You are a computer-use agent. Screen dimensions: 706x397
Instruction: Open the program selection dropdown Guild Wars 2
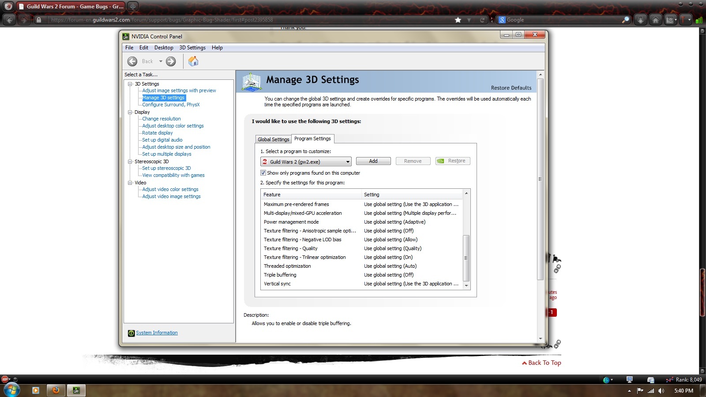[306, 162]
